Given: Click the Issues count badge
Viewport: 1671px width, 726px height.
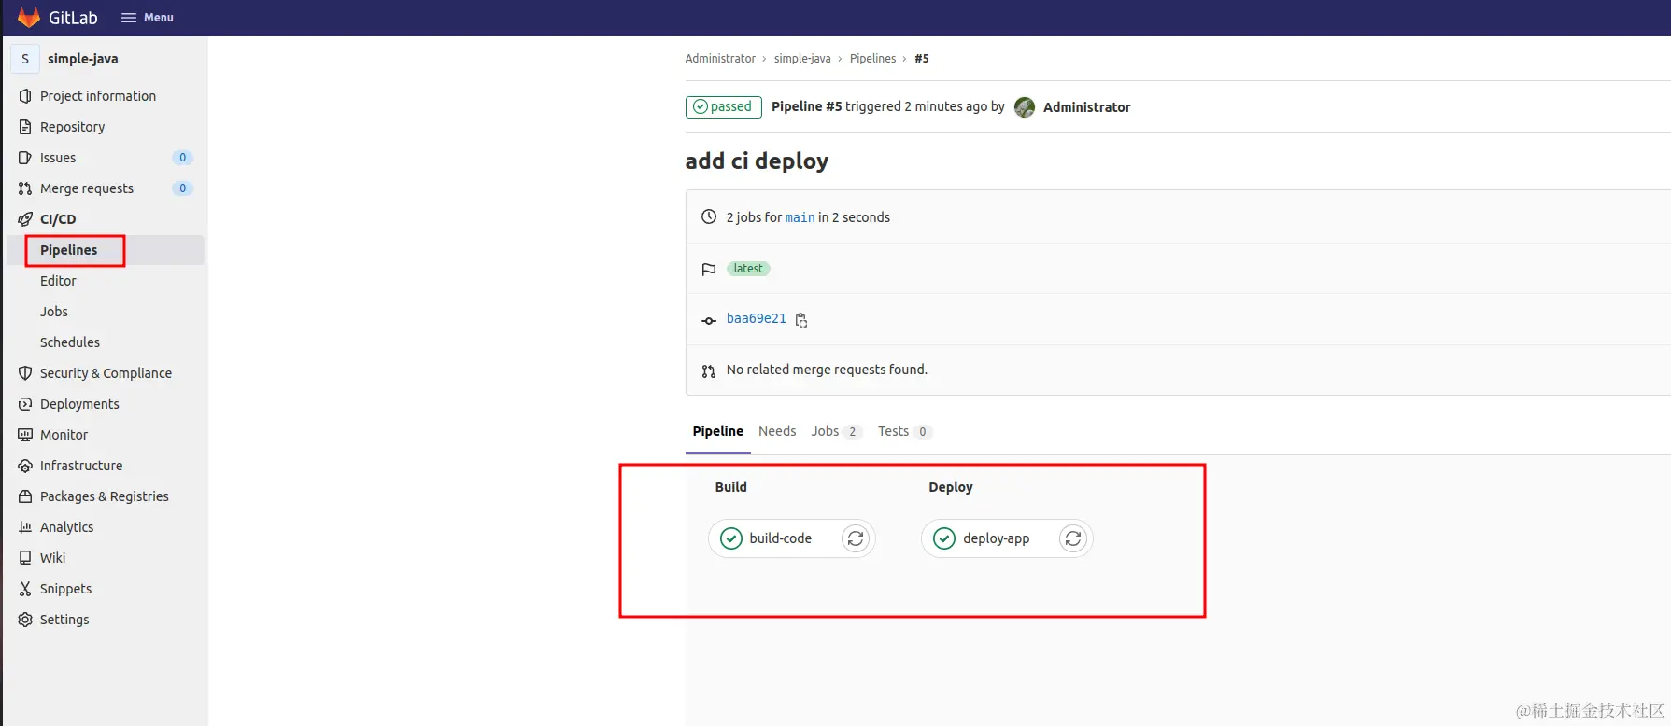Looking at the screenshot, I should [x=183, y=158].
